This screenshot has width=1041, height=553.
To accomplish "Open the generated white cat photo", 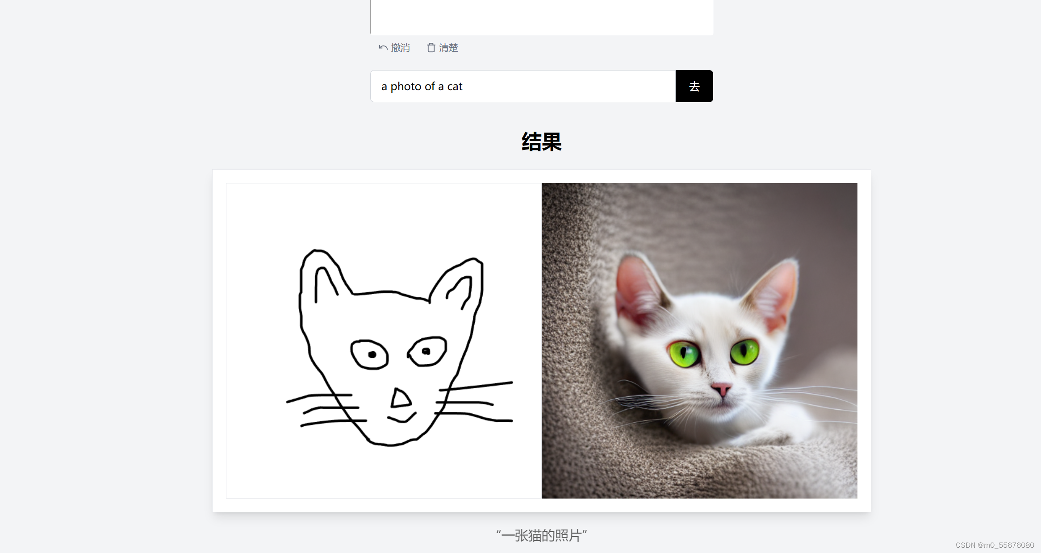I will pos(699,341).
